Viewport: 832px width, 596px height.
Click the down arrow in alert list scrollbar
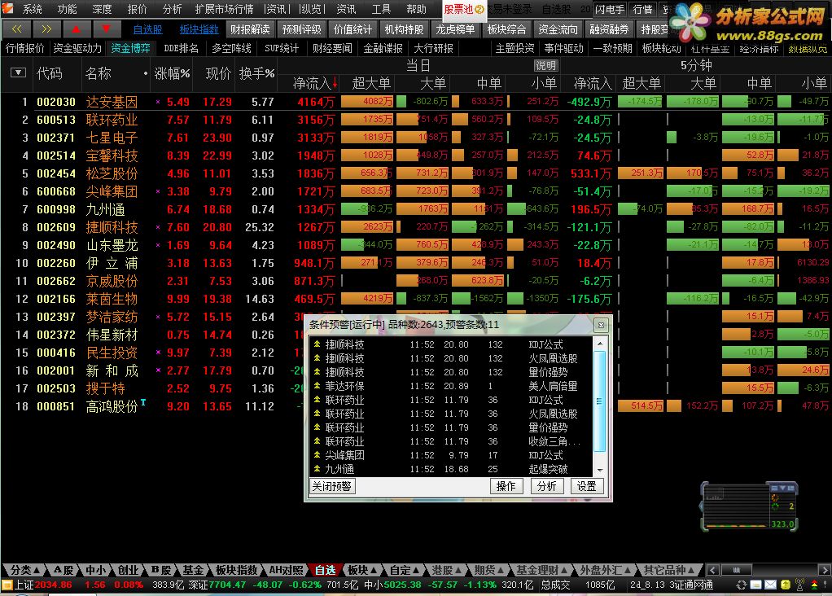(x=600, y=471)
